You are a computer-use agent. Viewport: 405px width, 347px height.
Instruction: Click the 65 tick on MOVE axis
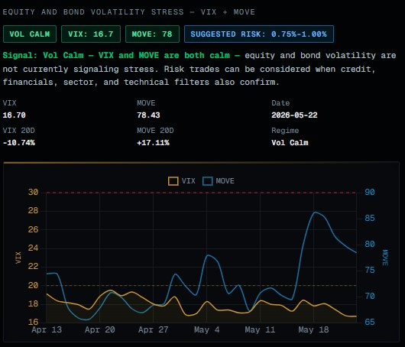(x=370, y=322)
